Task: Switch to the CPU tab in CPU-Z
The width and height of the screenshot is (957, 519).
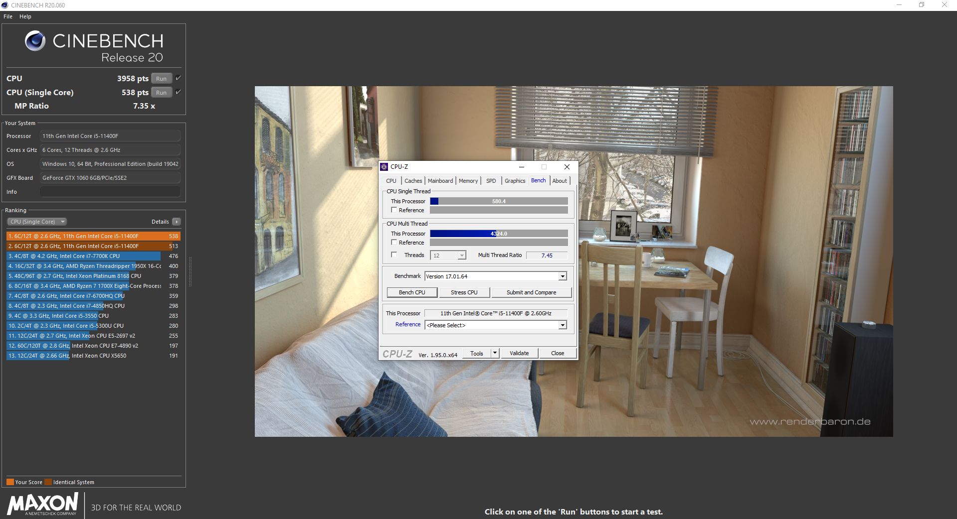Action: point(391,181)
